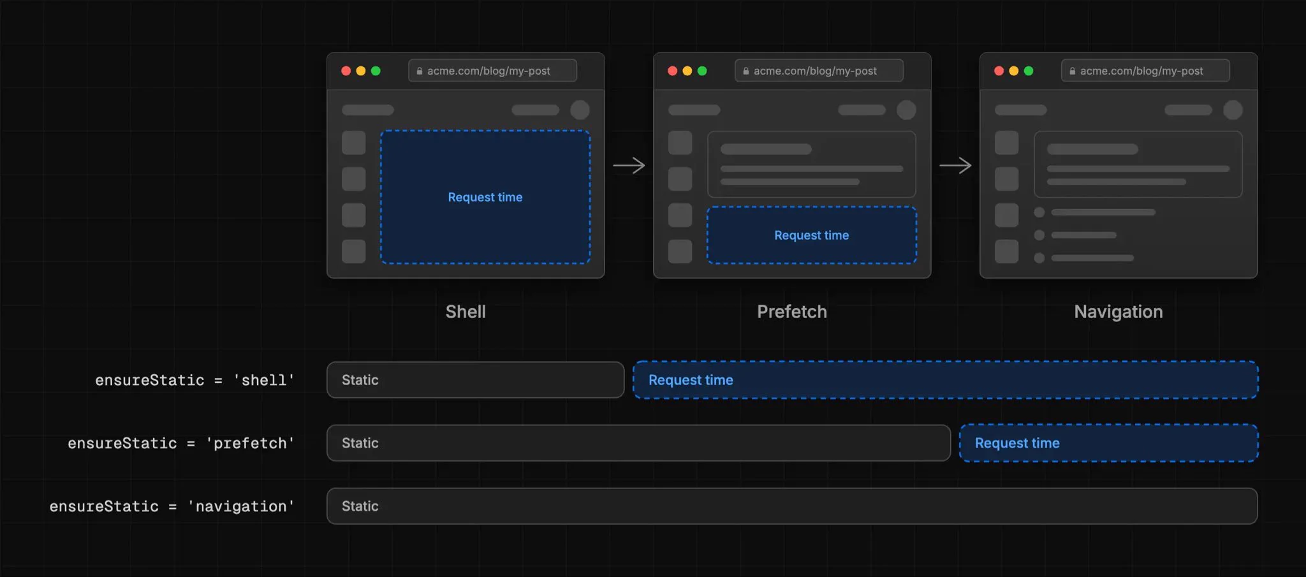1306x577 pixels.
Task: Click the bottom sidebar square in Navigation window
Action: [1006, 251]
